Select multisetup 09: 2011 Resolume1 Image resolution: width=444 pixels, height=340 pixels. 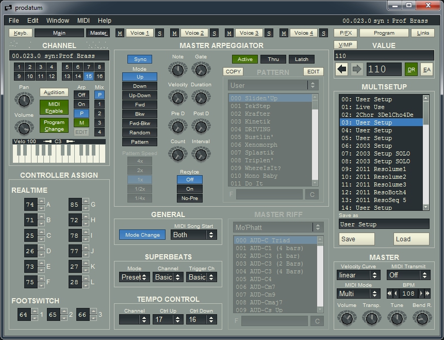click(381, 169)
